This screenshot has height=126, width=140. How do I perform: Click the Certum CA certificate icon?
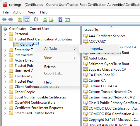[86, 81]
